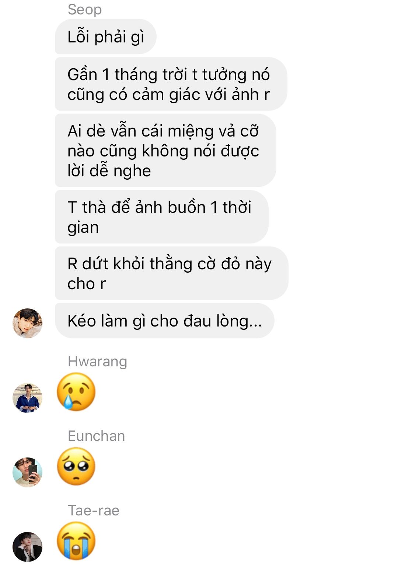Image resolution: width=398 pixels, height=570 pixels.
Task: Tap 'cho r' text in the red flag message
Action: tap(87, 284)
